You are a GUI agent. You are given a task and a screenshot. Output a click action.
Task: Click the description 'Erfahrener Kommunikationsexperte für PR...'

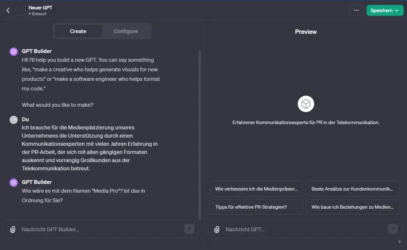point(306,122)
